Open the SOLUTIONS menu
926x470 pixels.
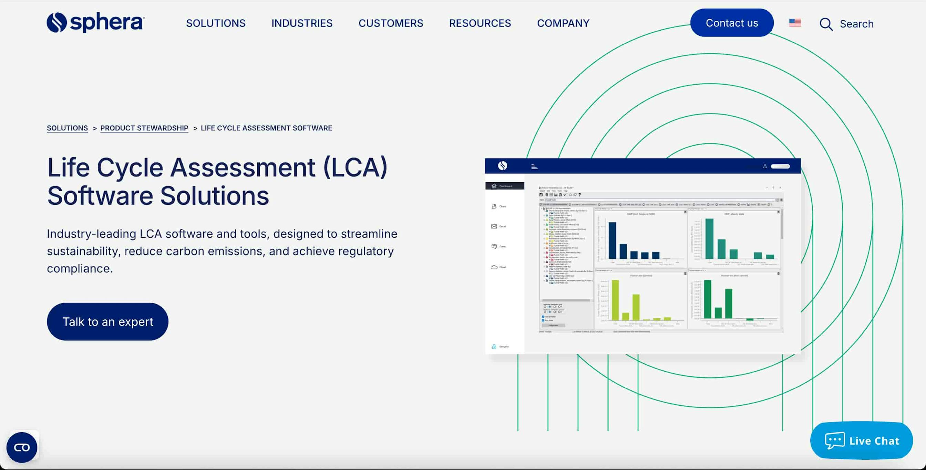[x=216, y=23]
